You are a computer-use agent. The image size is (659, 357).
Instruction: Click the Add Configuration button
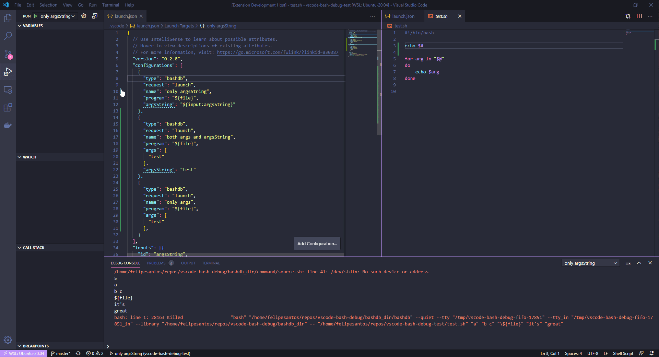pyautogui.click(x=317, y=243)
